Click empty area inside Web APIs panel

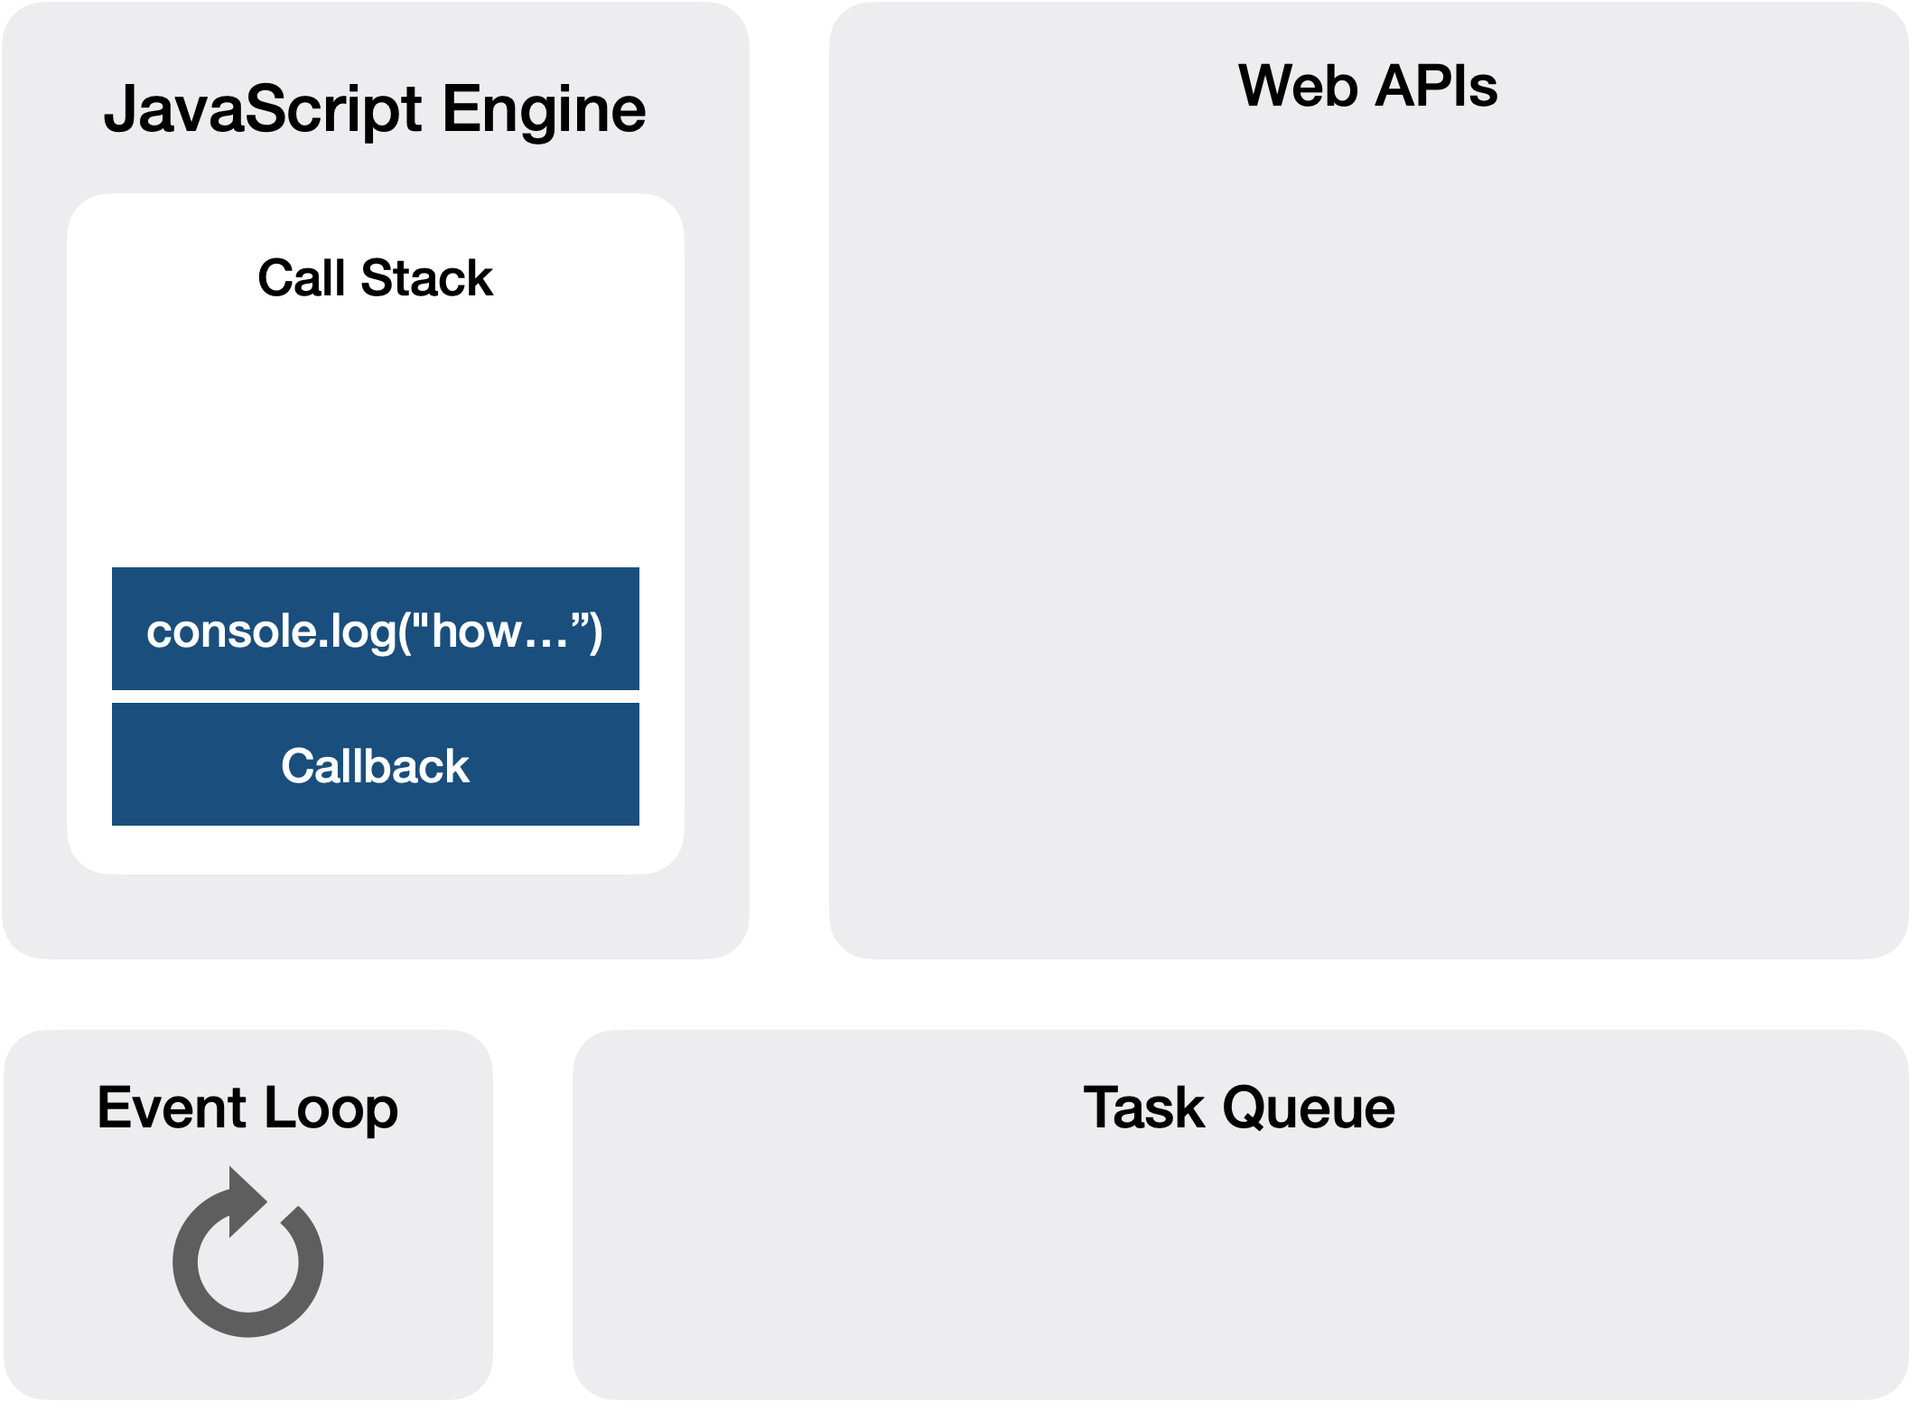(1367, 542)
